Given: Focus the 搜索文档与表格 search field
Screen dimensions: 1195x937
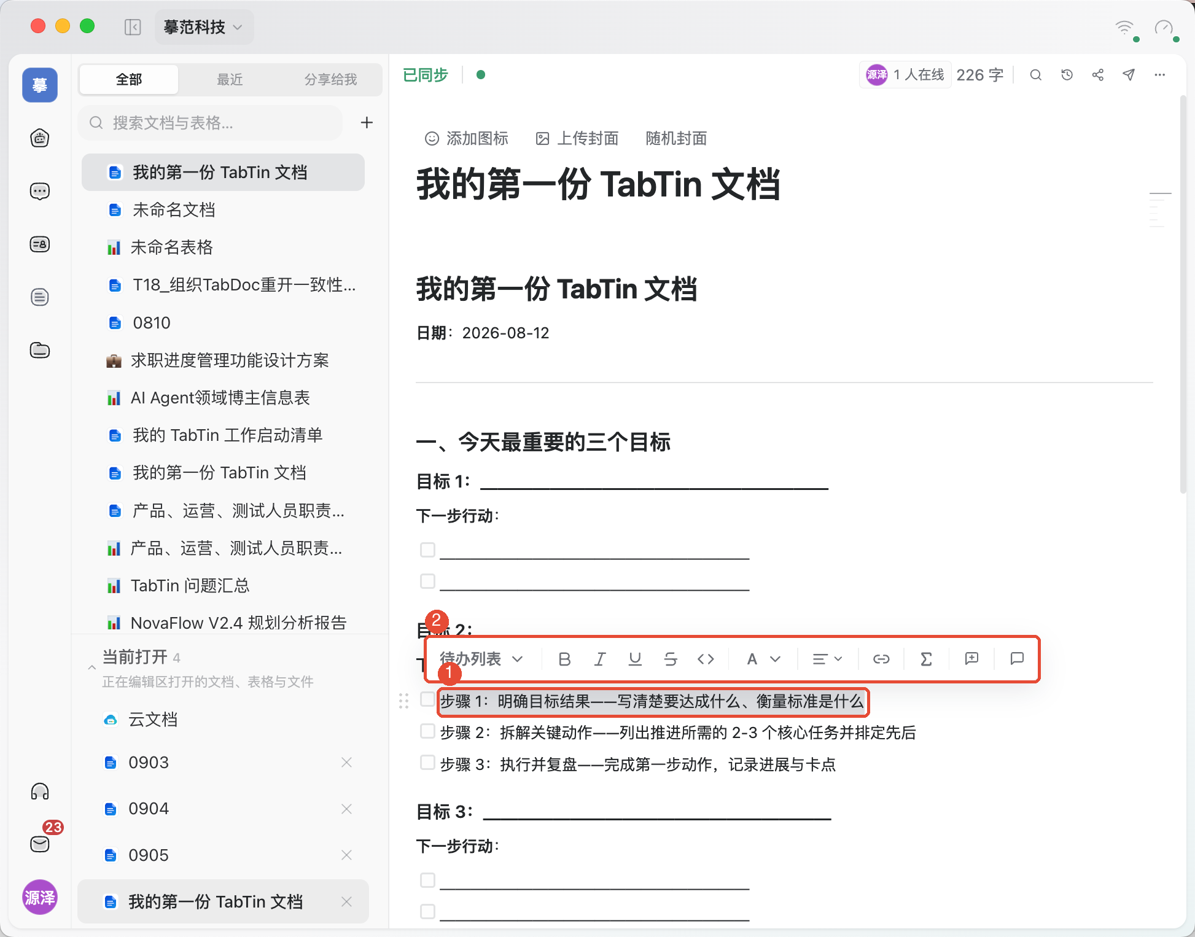Looking at the screenshot, I should (x=210, y=123).
